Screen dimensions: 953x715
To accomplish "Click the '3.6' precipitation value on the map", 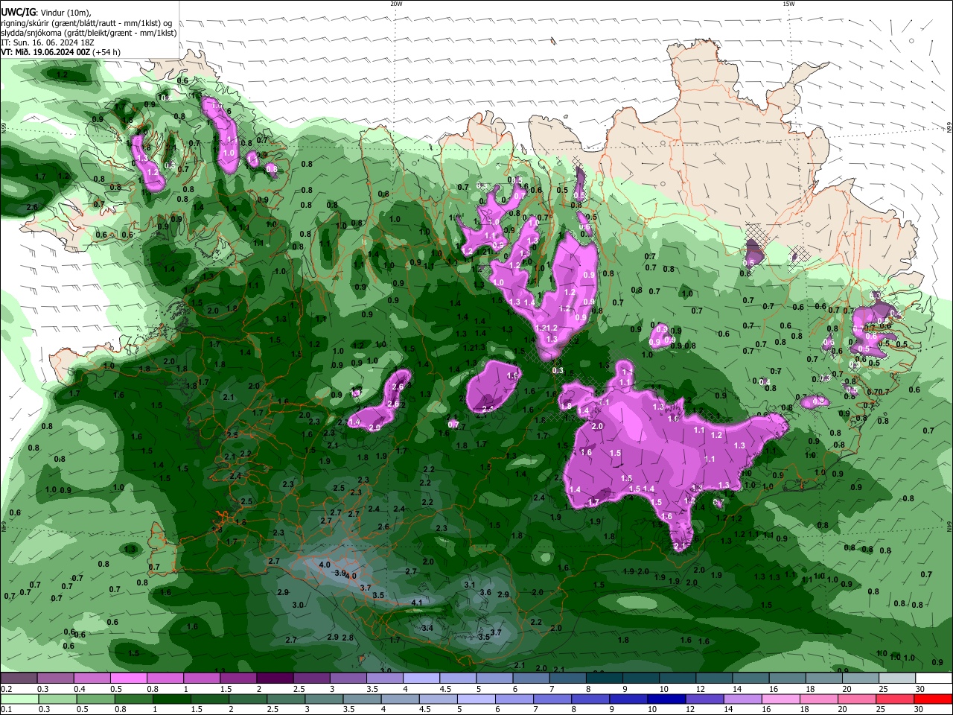I will click(x=485, y=592).
